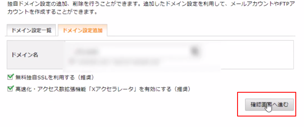The height and width of the screenshot is (127, 304).
Task: Click the green checkmark icon for Xアクセラレータ
Action: (10, 89)
